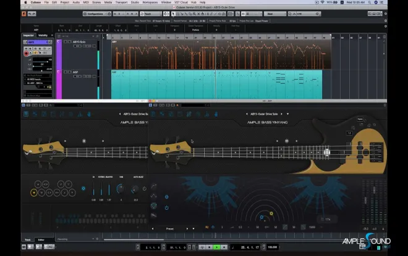The width and height of the screenshot is (408, 256).
Task: Mute the ABY3-Solo track
Action: click(66, 42)
